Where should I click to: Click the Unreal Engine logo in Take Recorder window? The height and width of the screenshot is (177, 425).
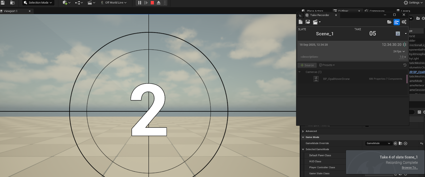coord(300,15)
